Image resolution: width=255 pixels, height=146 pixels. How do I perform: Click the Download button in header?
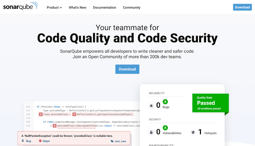(242, 7)
